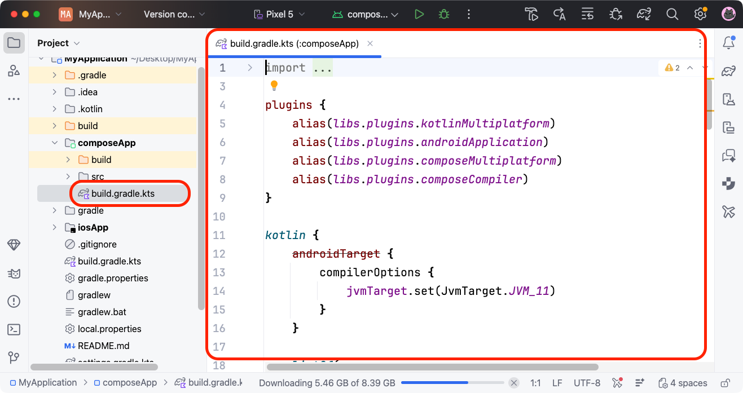Open Logcat cat-face tool window
Screen dimensions: 743x393
click(14, 273)
